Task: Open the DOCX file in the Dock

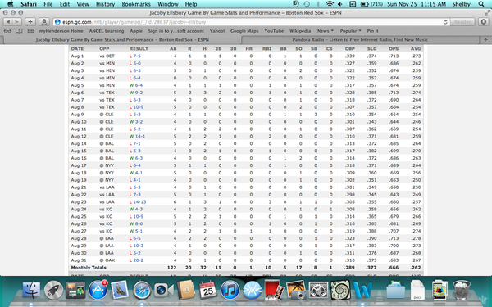Action: 417,290
